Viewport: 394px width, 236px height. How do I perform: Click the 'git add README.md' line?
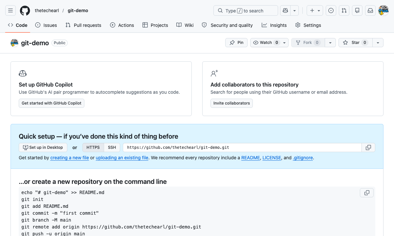pos(45,206)
